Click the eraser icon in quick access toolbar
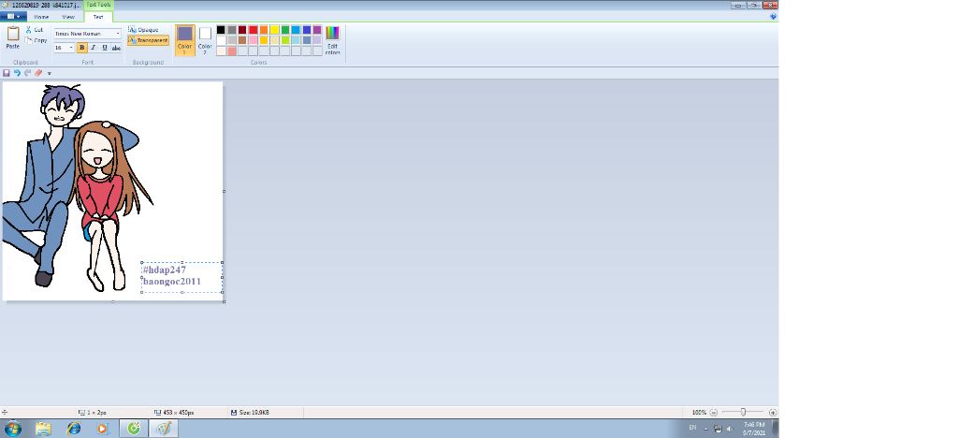Image resolution: width=958 pixels, height=438 pixels. click(x=38, y=73)
